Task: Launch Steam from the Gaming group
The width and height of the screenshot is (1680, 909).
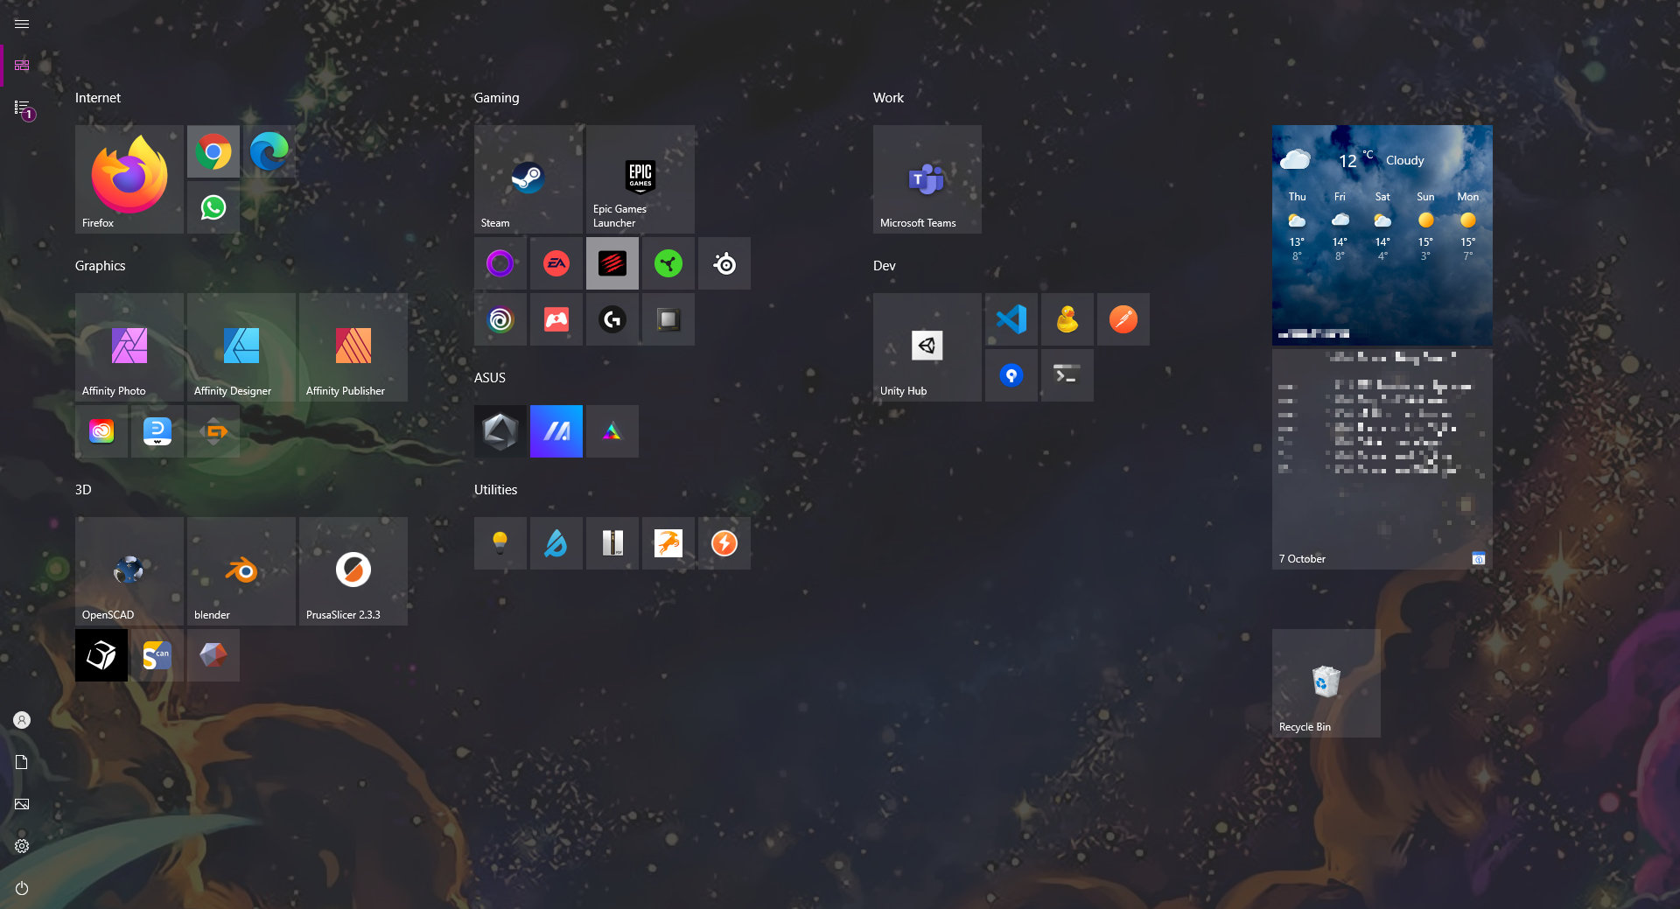Action: pyautogui.click(x=528, y=179)
